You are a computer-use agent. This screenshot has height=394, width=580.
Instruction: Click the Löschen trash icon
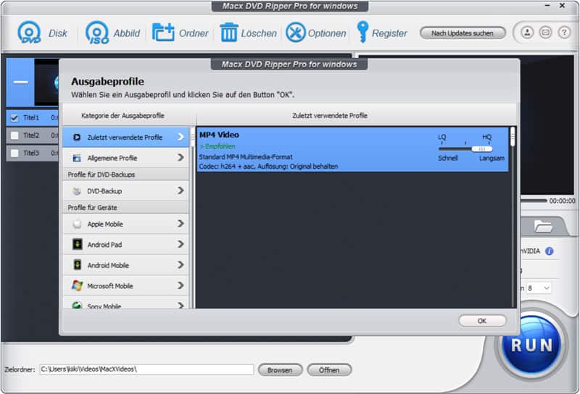point(229,33)
